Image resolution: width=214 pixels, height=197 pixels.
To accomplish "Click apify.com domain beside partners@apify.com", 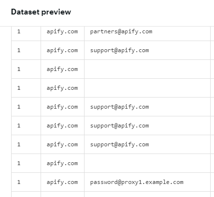I will pos(62,31).
